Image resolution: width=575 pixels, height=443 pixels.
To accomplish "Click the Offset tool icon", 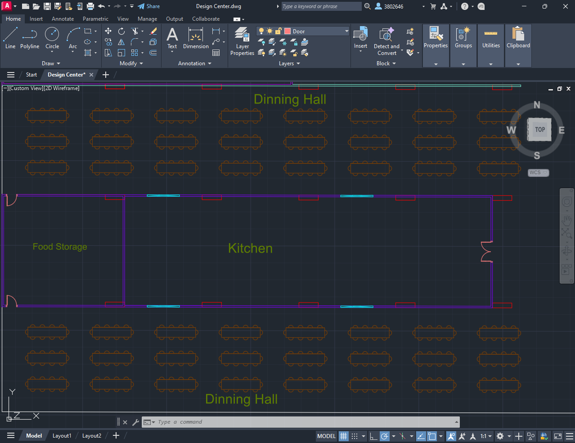I will tap(153, 53).
